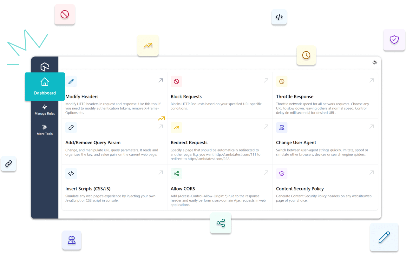406x254 pixels.
Task: Click the Block Requests prohibition icon
Action: tap(176, 81)
